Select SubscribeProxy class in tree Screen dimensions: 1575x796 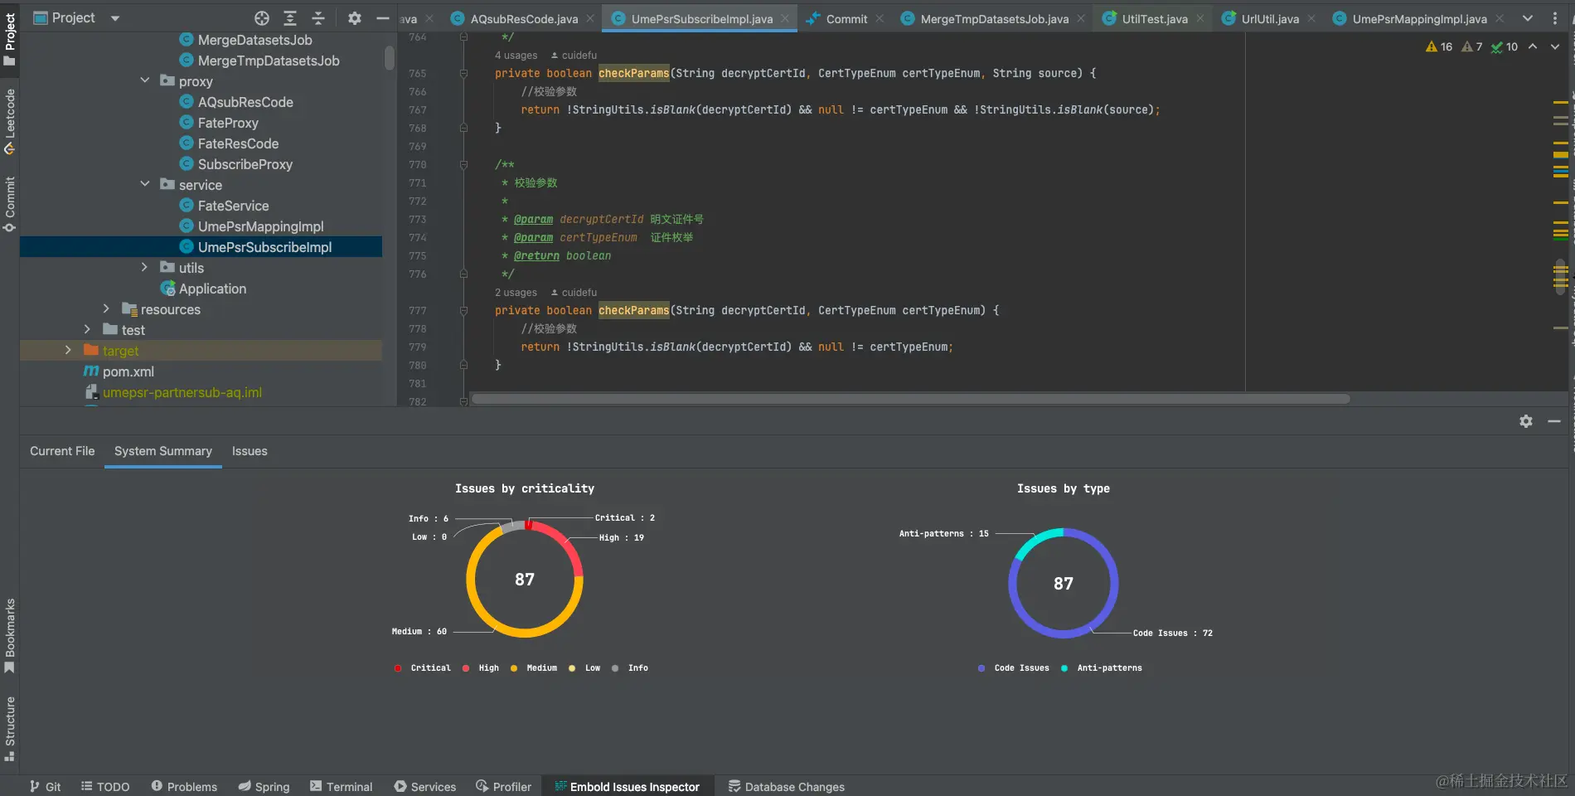245,164
